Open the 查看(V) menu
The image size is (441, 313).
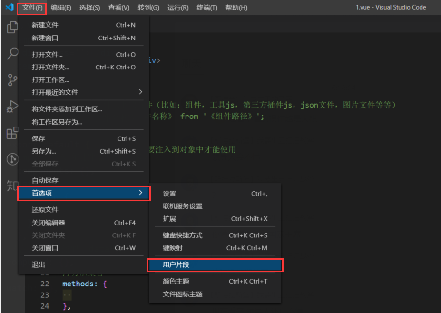point(118,8)
